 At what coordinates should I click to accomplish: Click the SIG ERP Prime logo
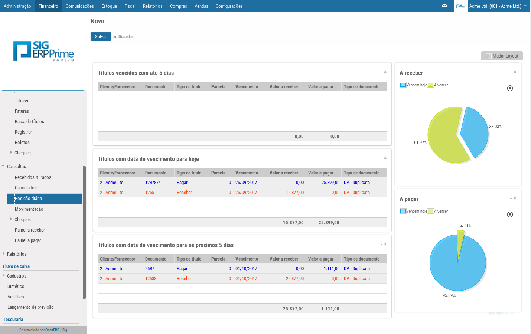43,51
